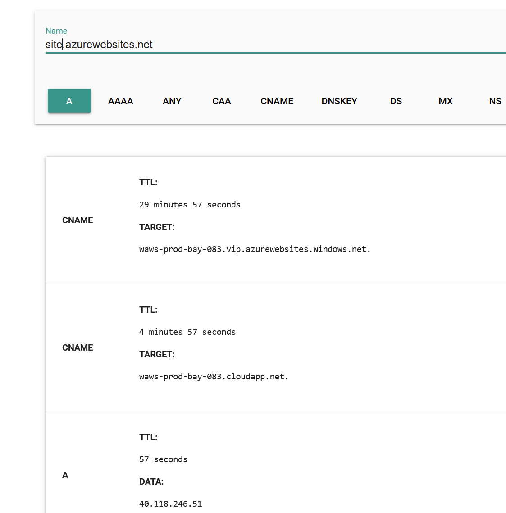Click TTL value 4 minutes 57 seconds
This screenshot has width=506, height=513.
click(x=187, y=332)
